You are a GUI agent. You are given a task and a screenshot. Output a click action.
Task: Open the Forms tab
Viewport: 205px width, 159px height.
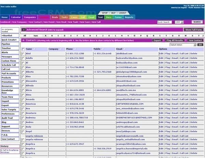click(118, 17)
